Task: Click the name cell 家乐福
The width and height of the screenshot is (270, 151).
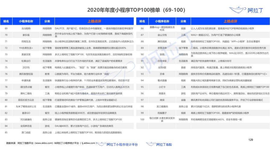Action: [x=26, y=35]
